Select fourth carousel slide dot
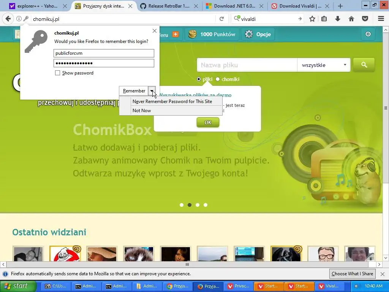The height and width of the screenshot is (292, 389). tap(206, 205)
